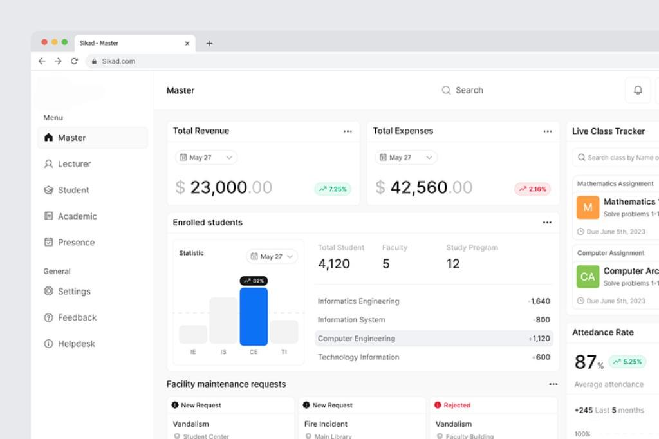Open Lecturer in the sidebar menu
The image size is (659, 439).
click(74, 164)
